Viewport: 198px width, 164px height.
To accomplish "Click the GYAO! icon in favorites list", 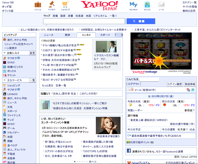I will [x=4, y=62].
